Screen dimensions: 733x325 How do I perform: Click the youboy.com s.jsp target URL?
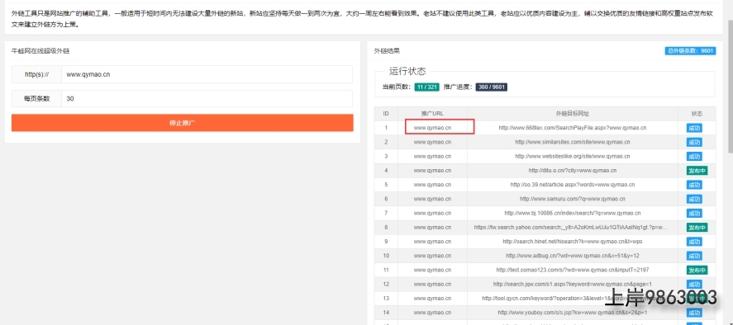572,313
